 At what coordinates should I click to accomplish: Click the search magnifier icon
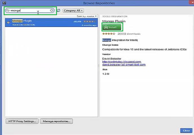(x=8, y=10)
